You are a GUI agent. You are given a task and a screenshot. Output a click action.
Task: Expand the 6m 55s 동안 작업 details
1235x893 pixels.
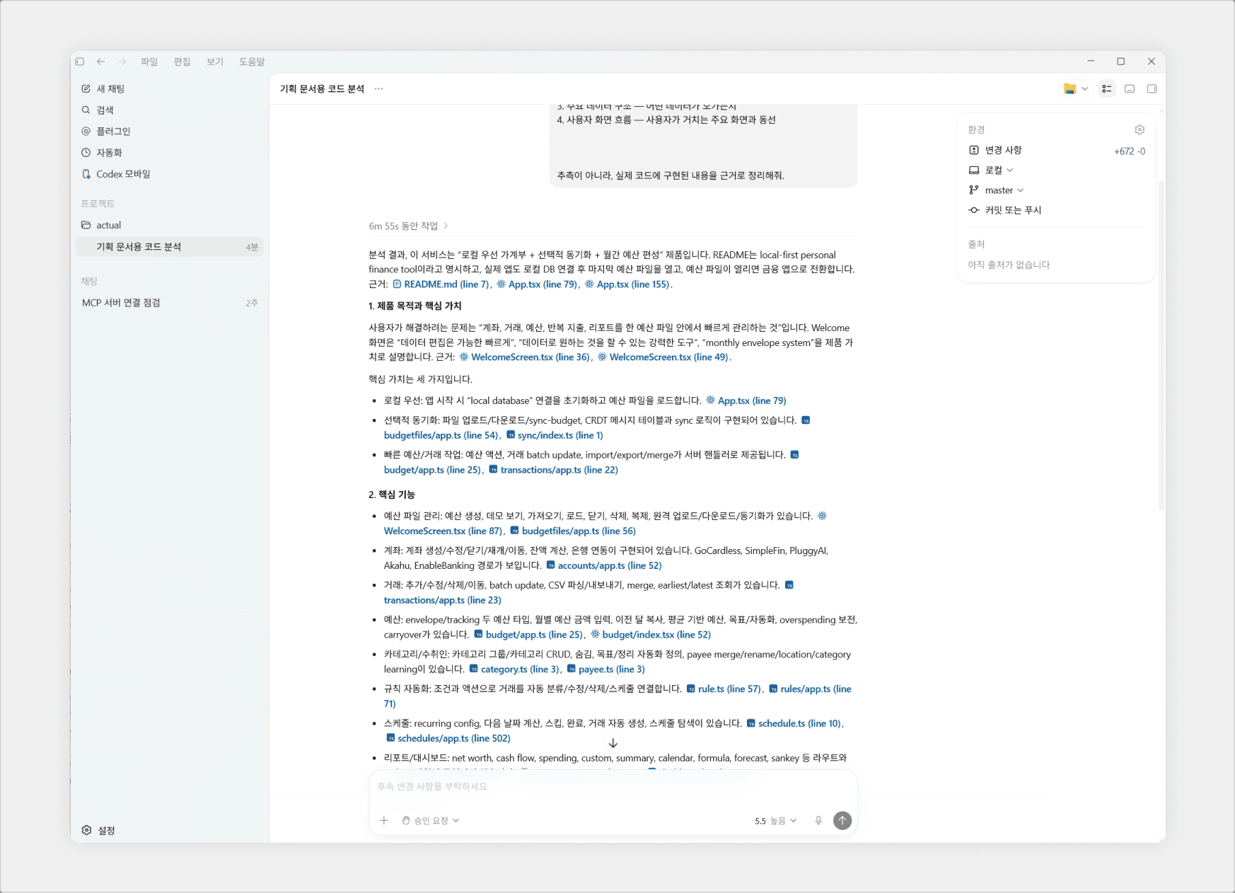(x=409, y=226)
